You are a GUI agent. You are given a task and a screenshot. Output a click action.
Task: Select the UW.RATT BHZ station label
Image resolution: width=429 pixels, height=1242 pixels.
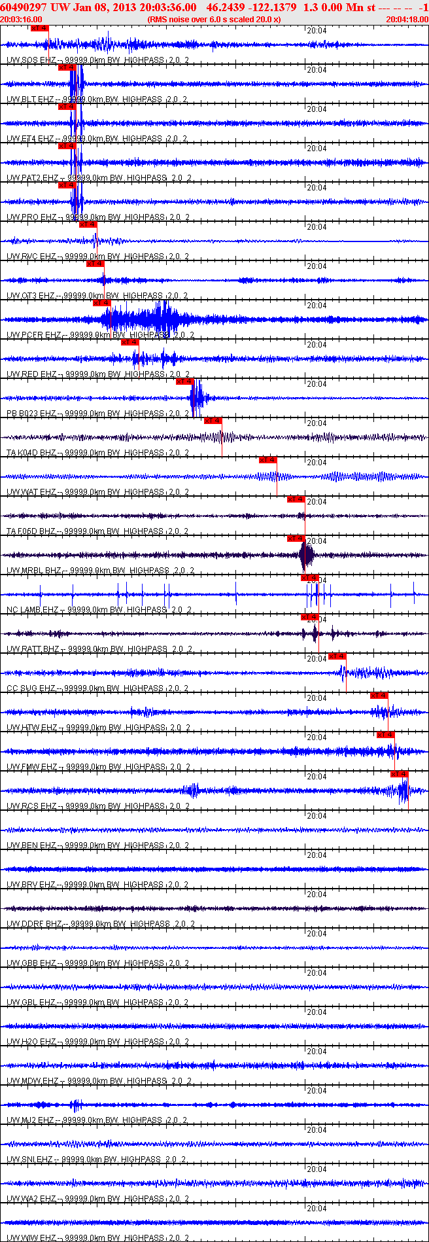point(33,649)
